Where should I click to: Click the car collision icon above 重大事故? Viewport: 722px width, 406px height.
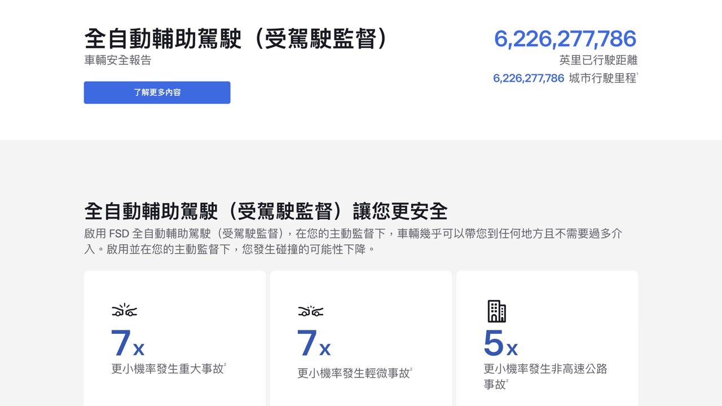(x=124, y=311)
